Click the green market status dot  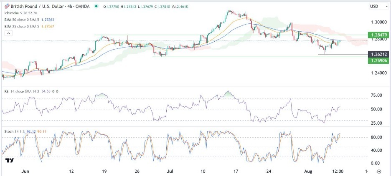(97, 7)
